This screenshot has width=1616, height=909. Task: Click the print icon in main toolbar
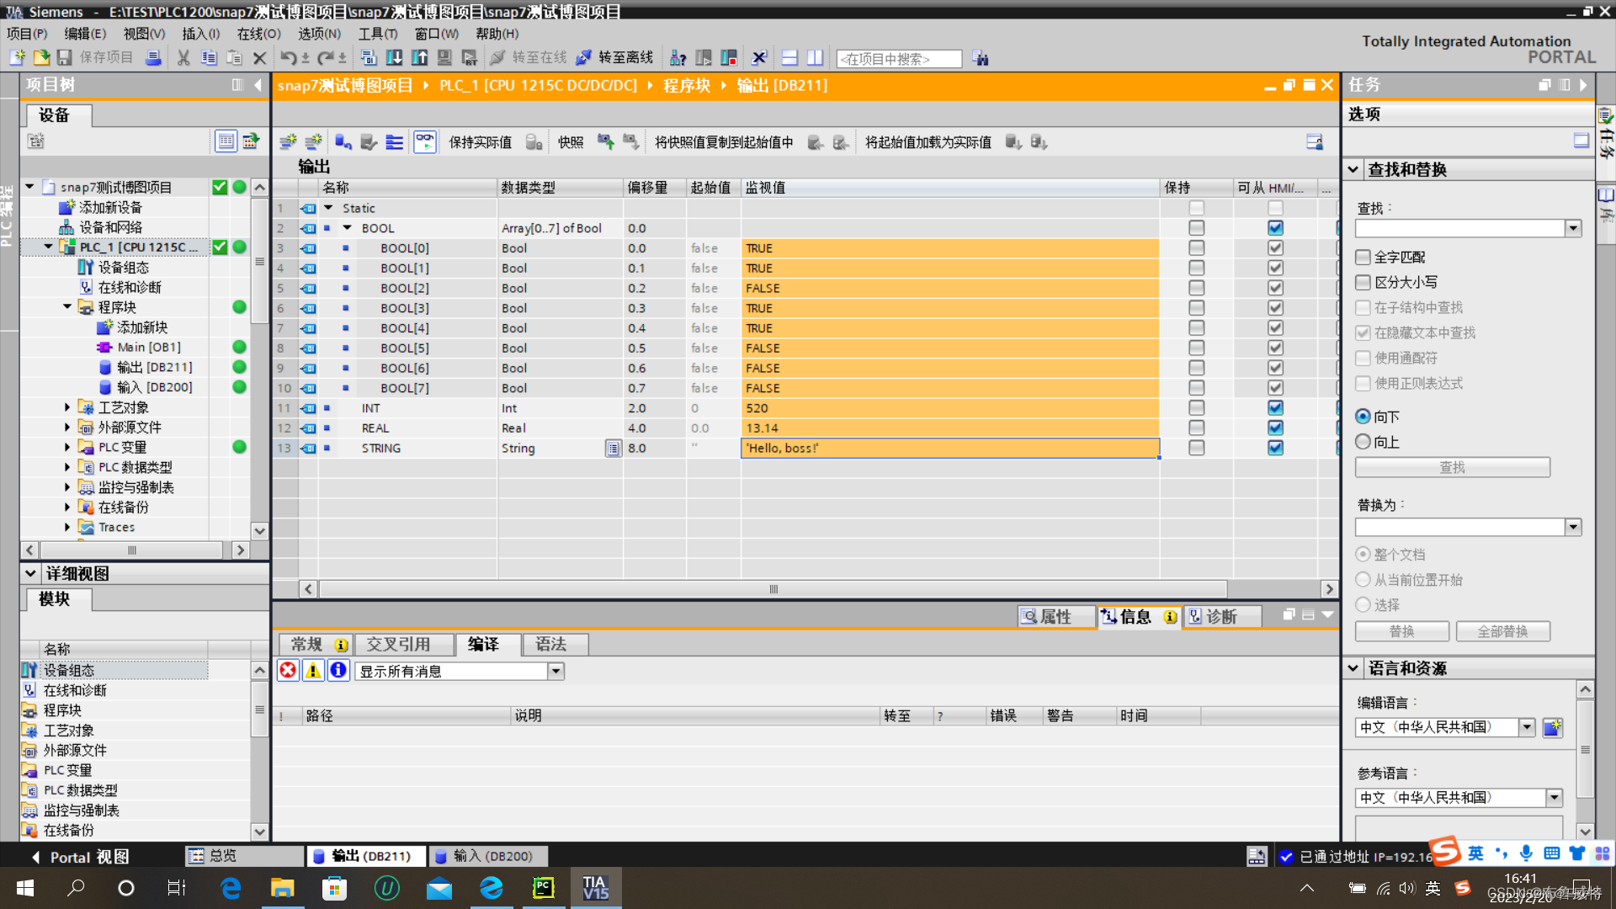[x=153, y=57]
